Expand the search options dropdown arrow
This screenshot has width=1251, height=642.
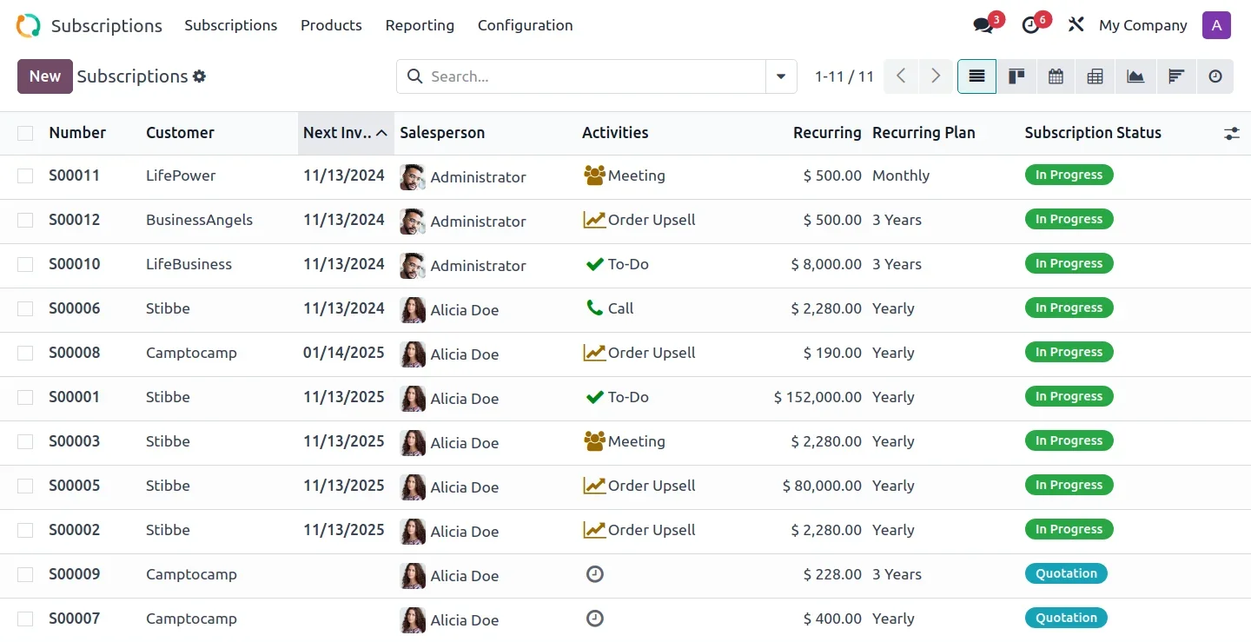pyautogui.click(x=781, y=76)
